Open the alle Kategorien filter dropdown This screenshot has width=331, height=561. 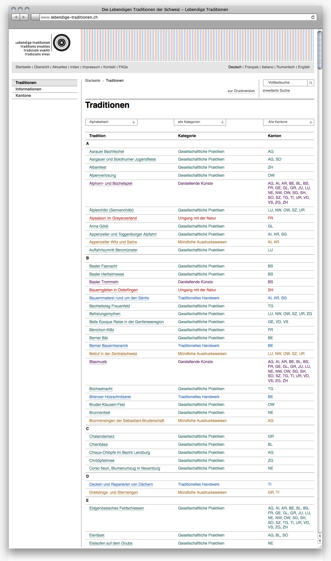(x=200, y=122)
